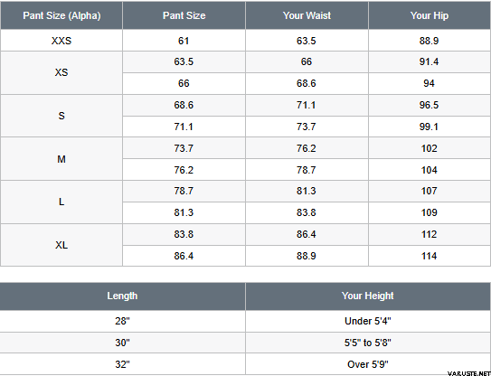
Task: Select the Under 5'4" height cell
Action: (x=368, y=321)
